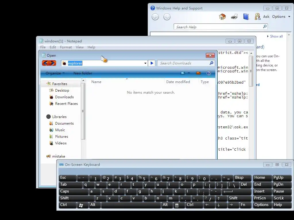Select the Libraries node
This screenshot has height=220, width=294.
[59, 117]
